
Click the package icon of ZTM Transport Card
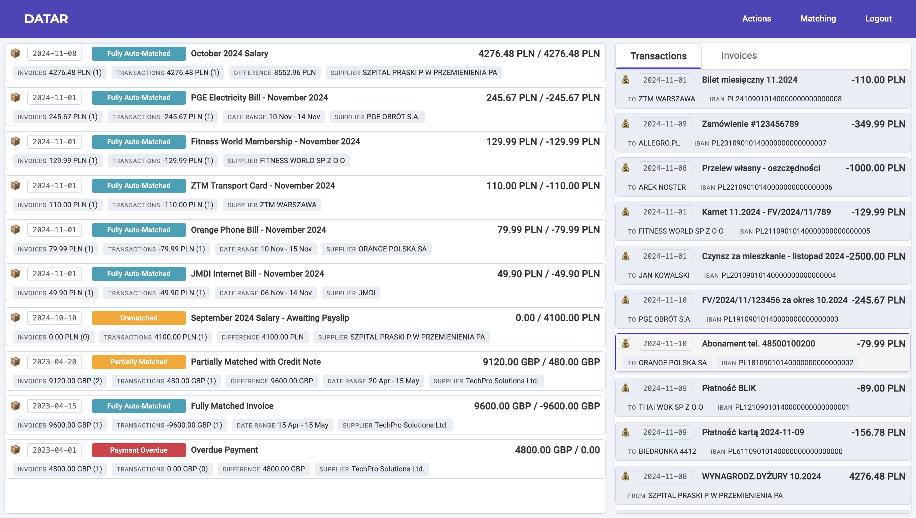(15, 186)
